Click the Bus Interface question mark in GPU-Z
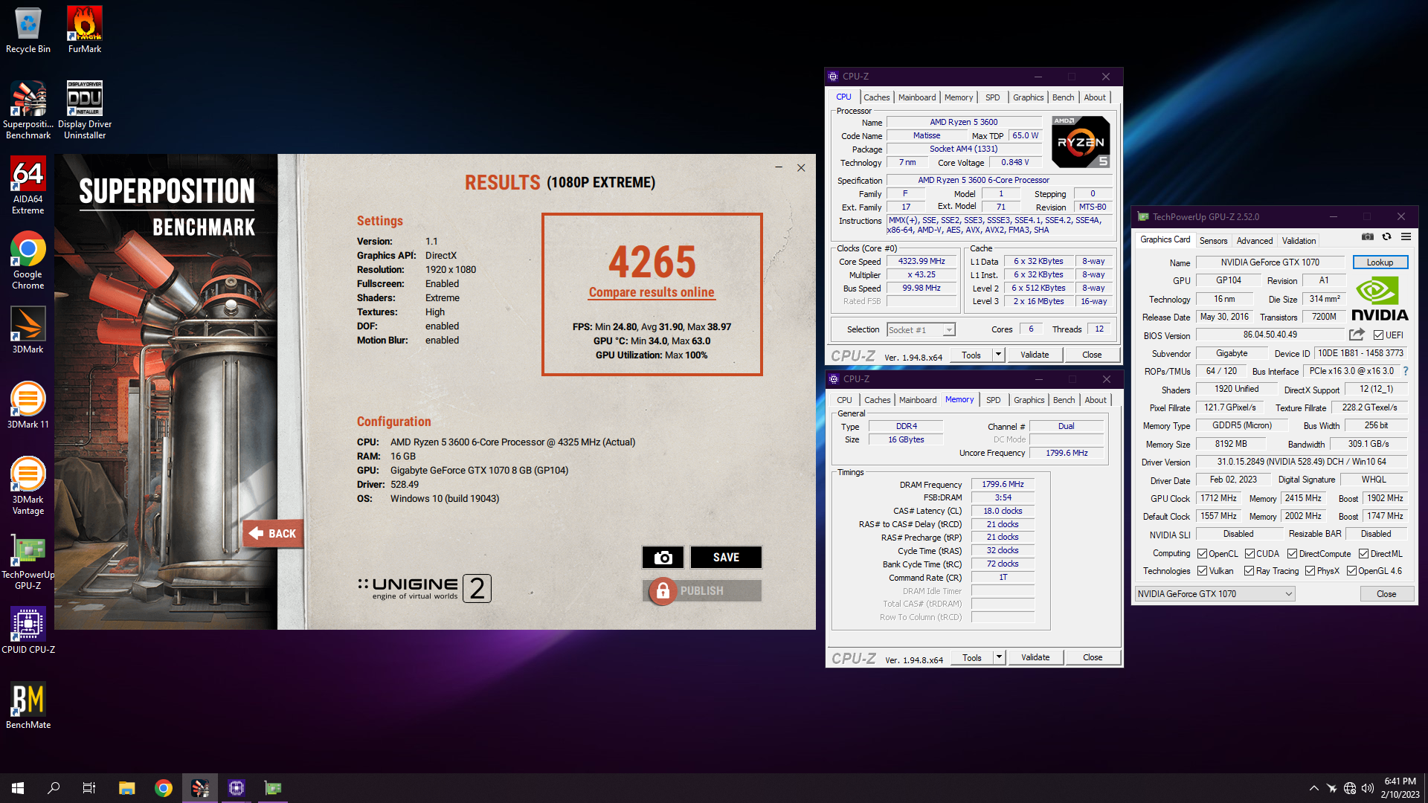 tap(1405, 371)
